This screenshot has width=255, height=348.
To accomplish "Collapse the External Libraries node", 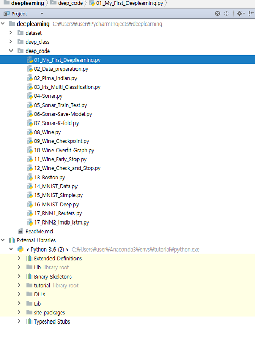I will 3,240.
